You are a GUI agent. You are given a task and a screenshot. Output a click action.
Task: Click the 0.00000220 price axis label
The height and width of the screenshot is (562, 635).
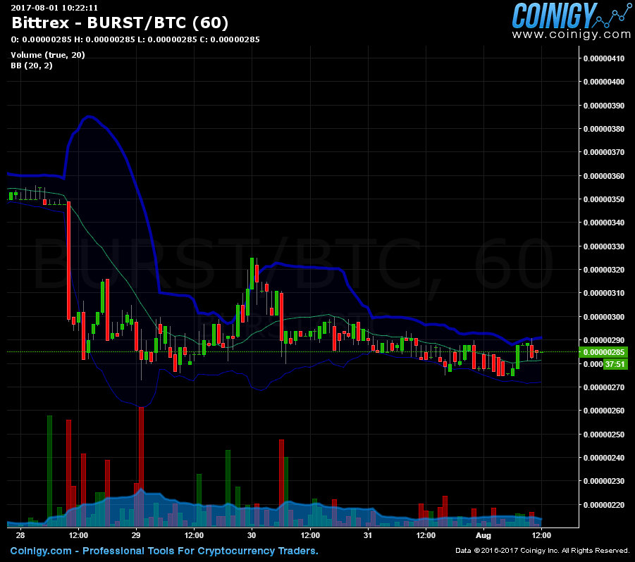604,505
